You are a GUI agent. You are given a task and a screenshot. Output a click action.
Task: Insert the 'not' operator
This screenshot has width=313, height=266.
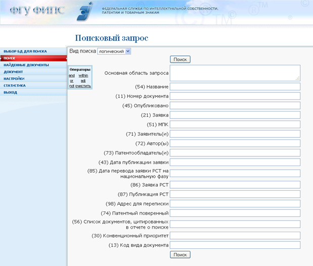click(72, 86)
